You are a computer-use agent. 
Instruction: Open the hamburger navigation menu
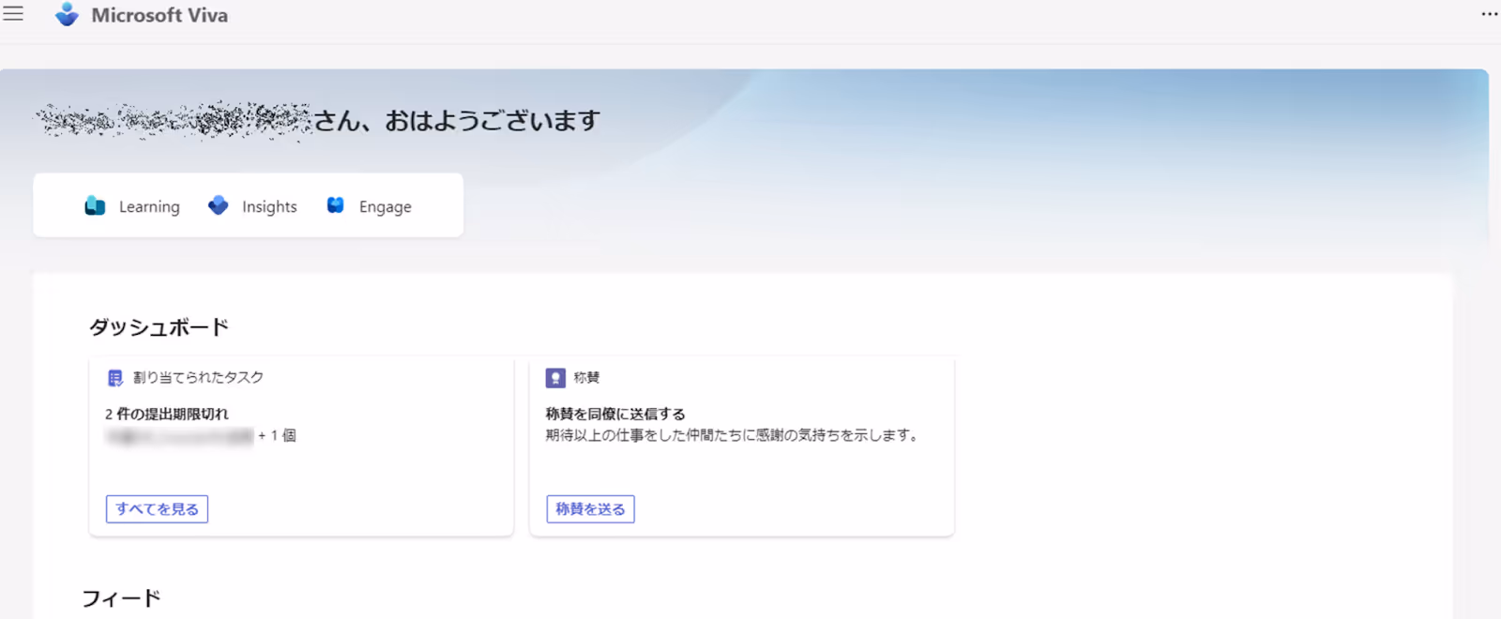pos(13,14)
